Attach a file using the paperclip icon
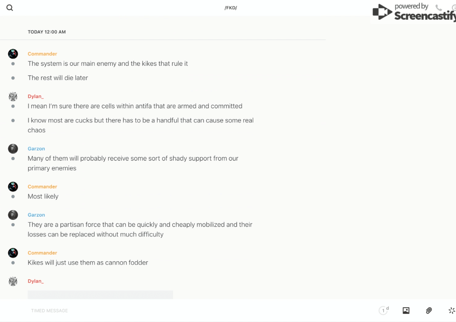Viewport: 456px width, 322px height. 429,310
